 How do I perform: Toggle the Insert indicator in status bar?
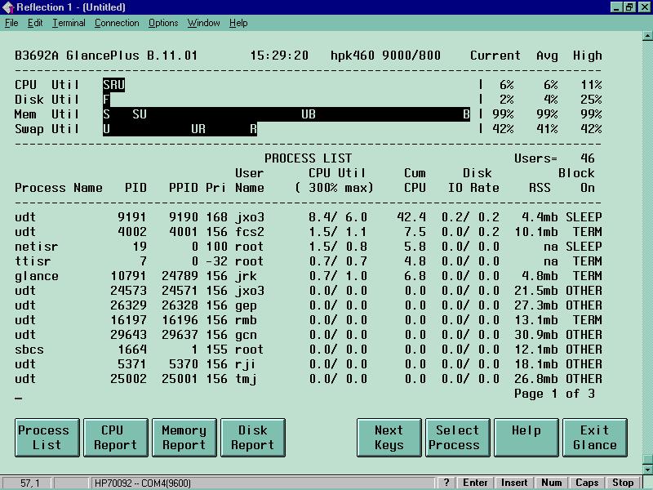514,483
